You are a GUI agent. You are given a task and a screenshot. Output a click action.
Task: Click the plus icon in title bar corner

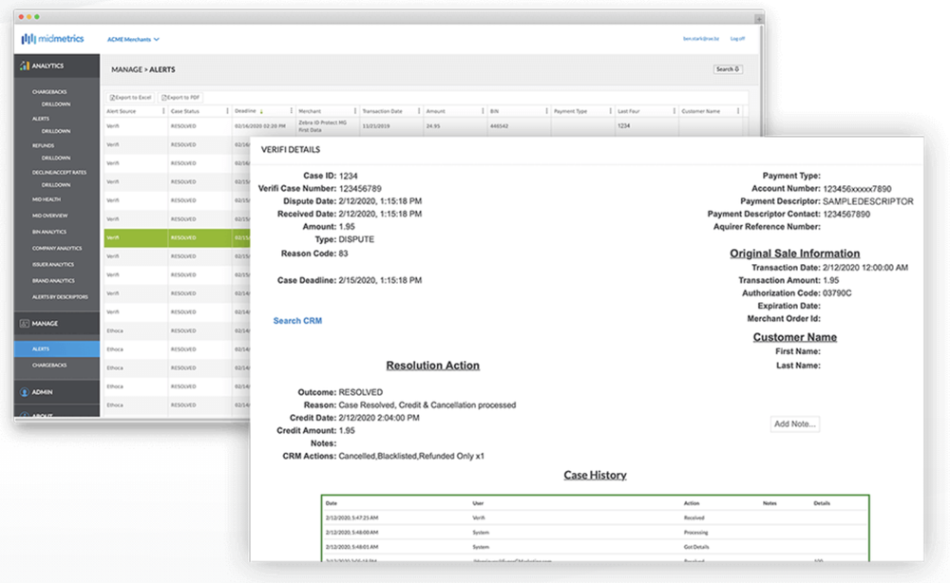tap(758, 19)
